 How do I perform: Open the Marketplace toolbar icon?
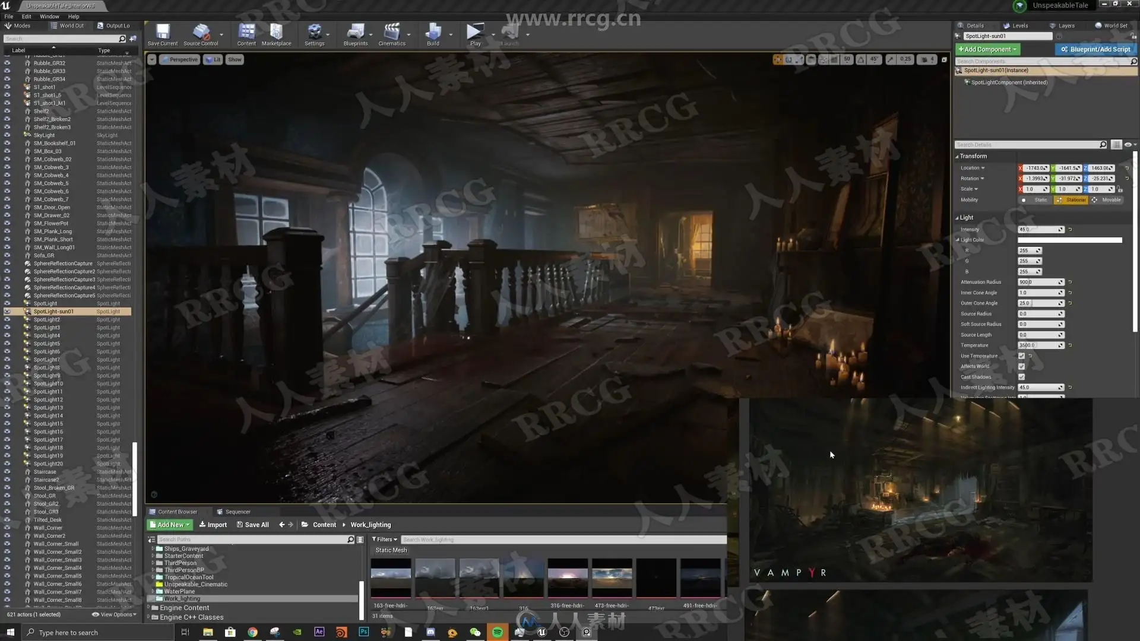click(x=276, y=33)
